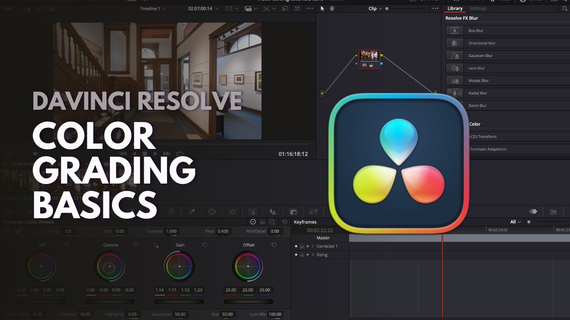This screenshot has width=570, height=320.
Task: Reset the Lift wheel
Action: 67,245
